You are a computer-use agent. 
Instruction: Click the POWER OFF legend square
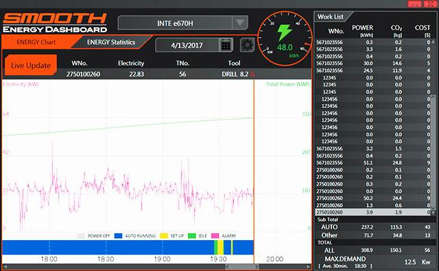pyautogui.click(x=81, y=236)
